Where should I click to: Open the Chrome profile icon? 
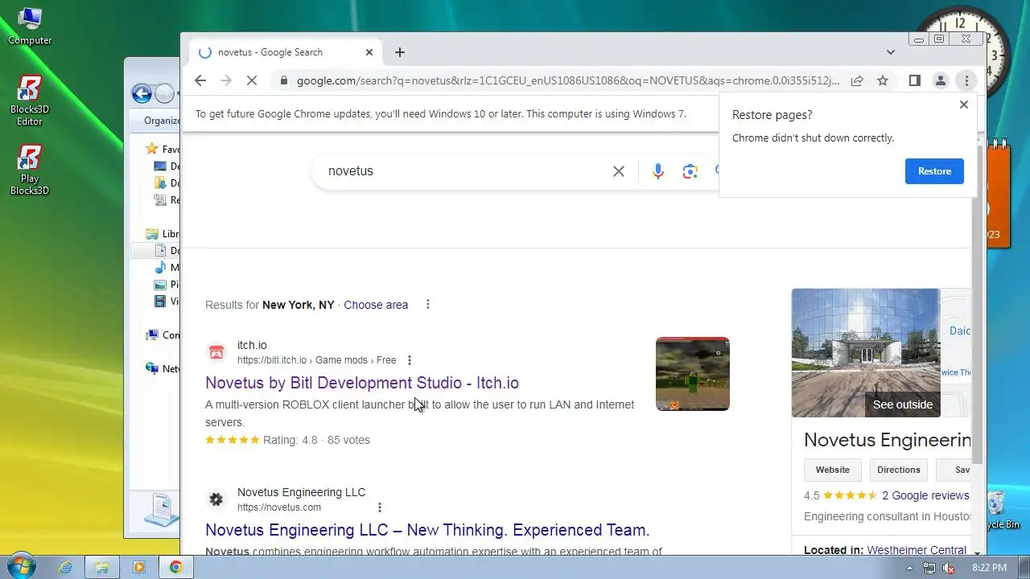[940, 80]
